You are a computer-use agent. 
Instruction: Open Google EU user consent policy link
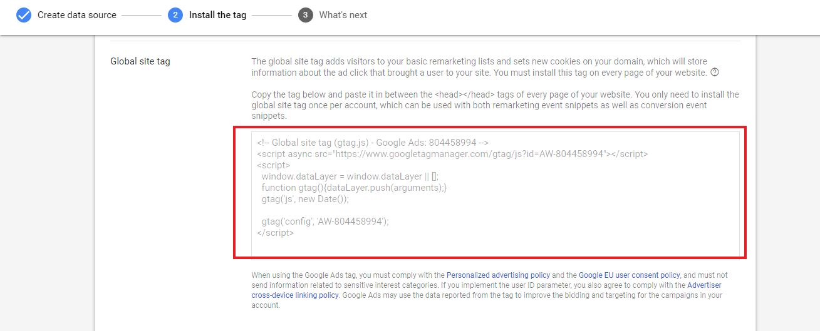tap(629, 275)
